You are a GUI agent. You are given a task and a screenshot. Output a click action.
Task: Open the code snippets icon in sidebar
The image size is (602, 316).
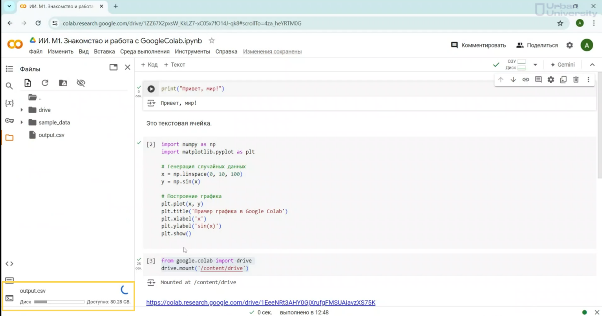point(9,264)
